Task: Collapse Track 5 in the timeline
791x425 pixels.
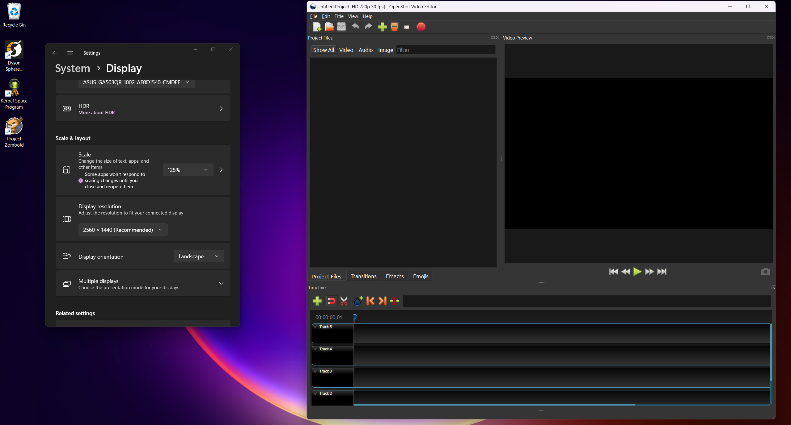Action: (x=315, y=327)
